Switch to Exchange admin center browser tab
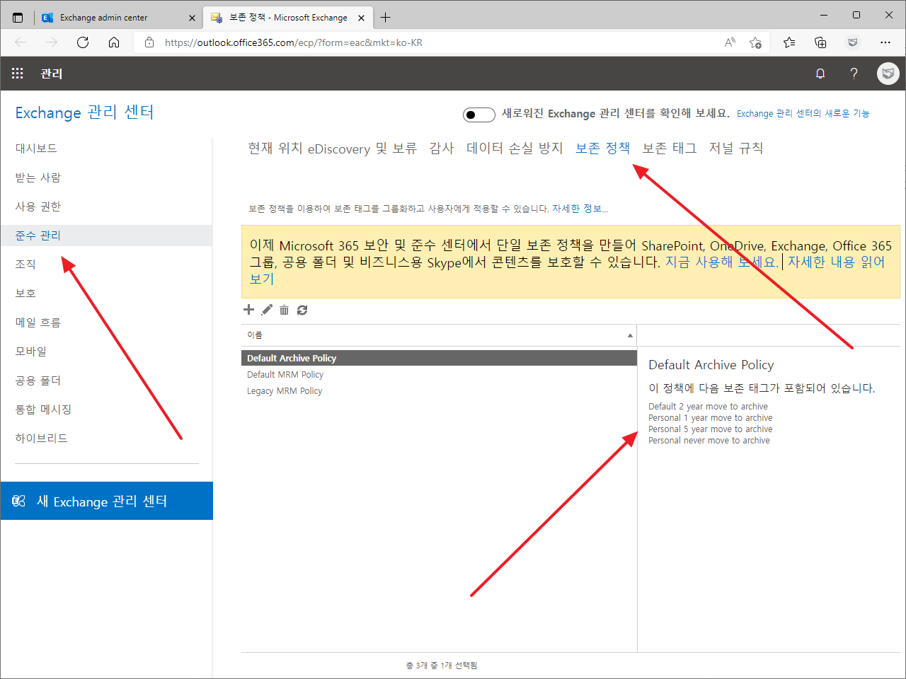 118,17
